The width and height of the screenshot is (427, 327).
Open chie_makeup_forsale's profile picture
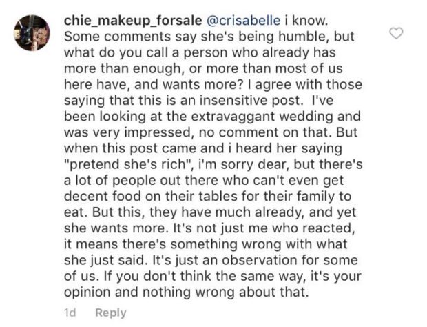click(x=32, y=32)
